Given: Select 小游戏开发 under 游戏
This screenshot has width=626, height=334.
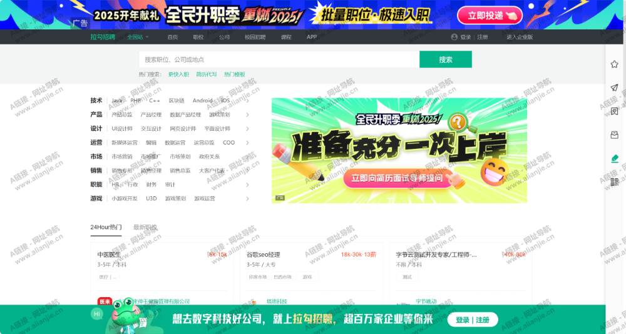Looking at the screenshot, I should pyautogui.click(x=125, y=198).
